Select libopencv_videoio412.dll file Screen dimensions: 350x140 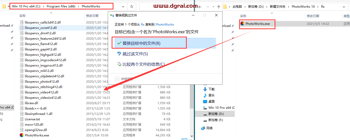point(43,98)
